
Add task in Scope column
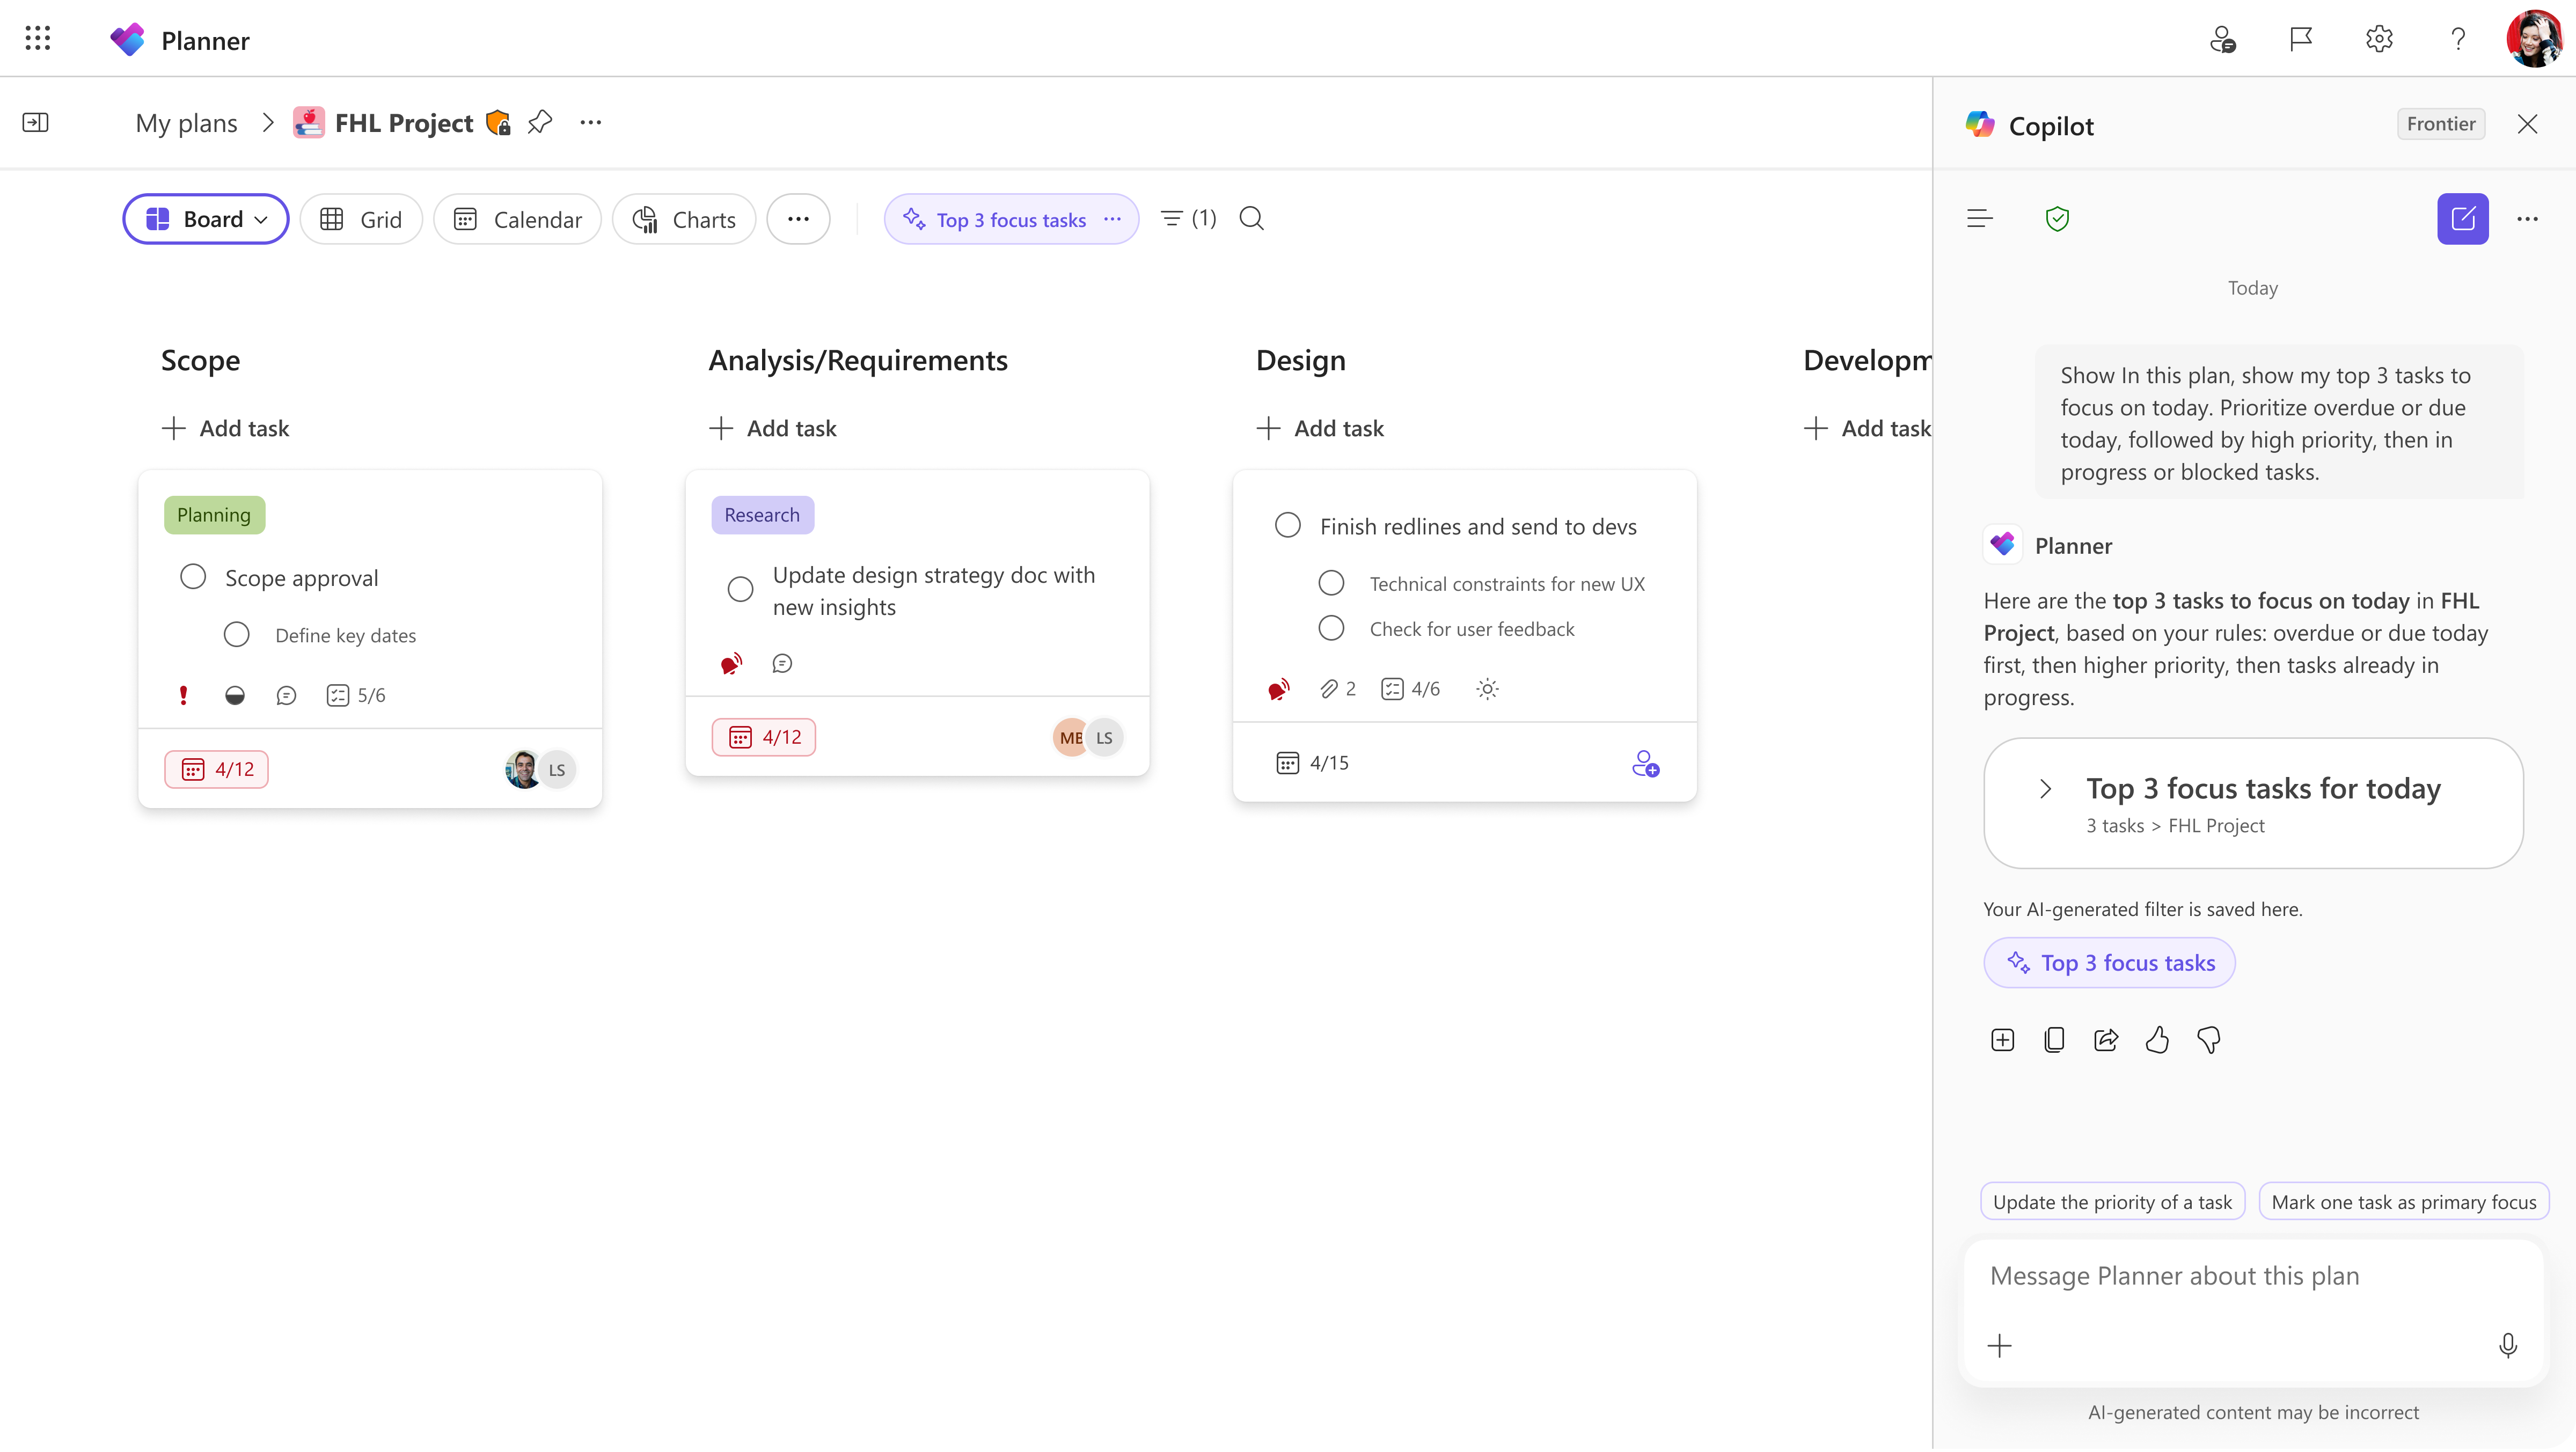point(225,429)
